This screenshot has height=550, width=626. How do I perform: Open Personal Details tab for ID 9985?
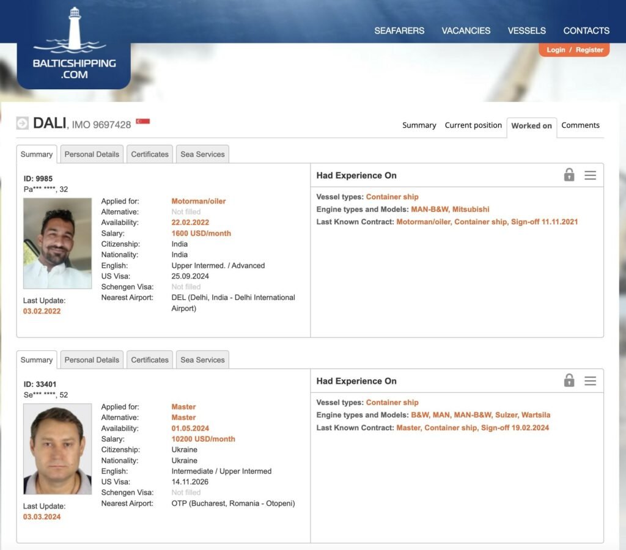pos(92,154)
